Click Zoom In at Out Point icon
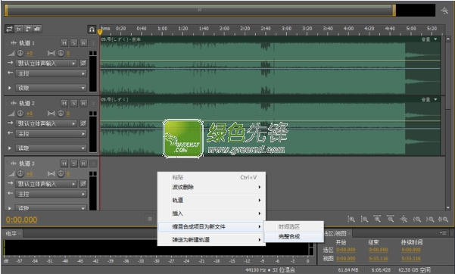The image size is (455, 274). click(430, 220)
